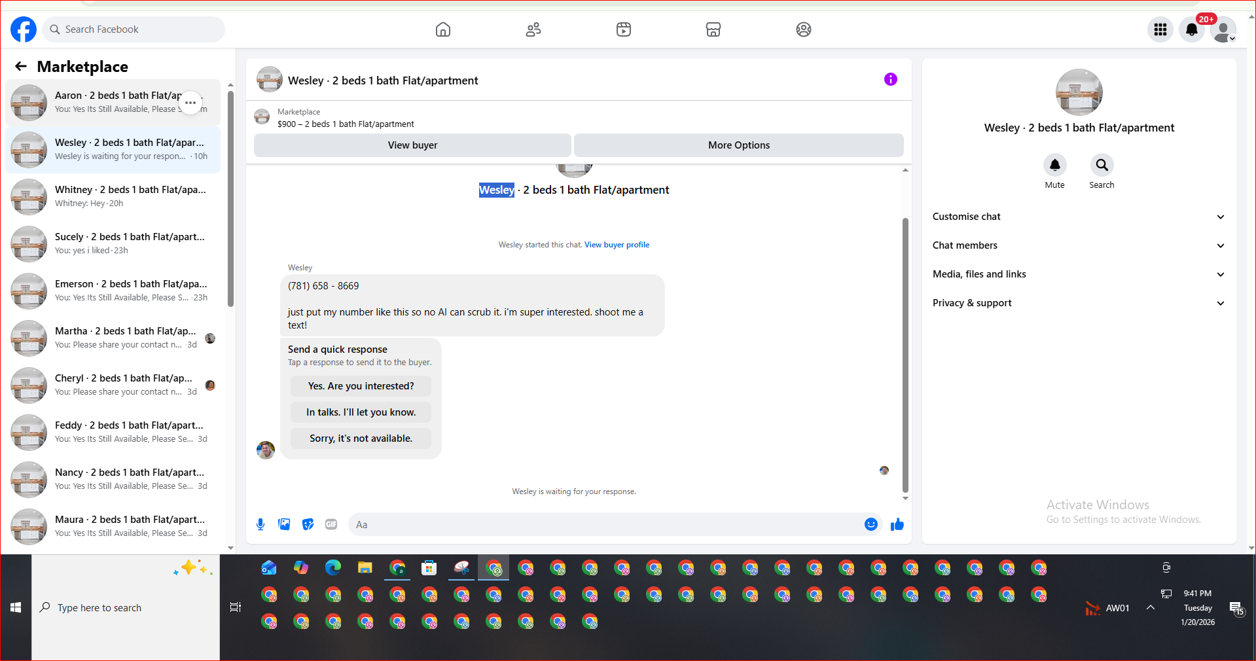
Task: Search in conversation with magnifier icon
Action: click(x=1102, y=165)
